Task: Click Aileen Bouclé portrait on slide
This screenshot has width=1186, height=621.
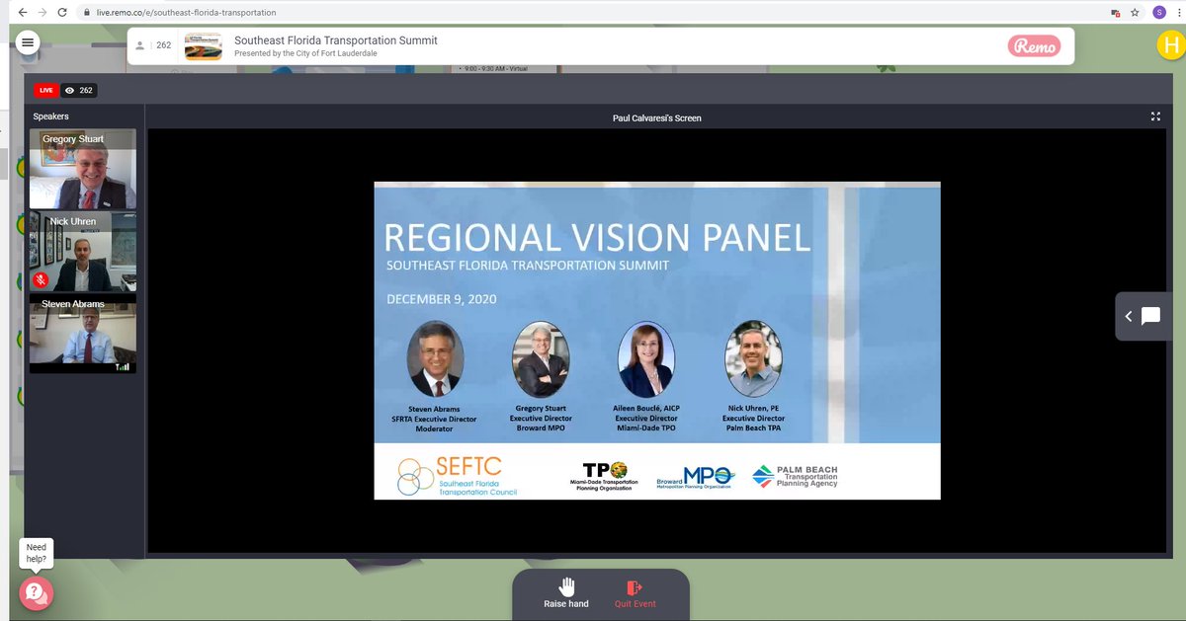Action: [646, 358]
